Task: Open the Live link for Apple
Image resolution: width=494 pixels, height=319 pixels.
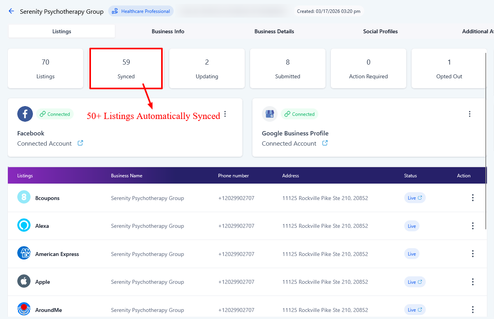Action: [415, 282]
